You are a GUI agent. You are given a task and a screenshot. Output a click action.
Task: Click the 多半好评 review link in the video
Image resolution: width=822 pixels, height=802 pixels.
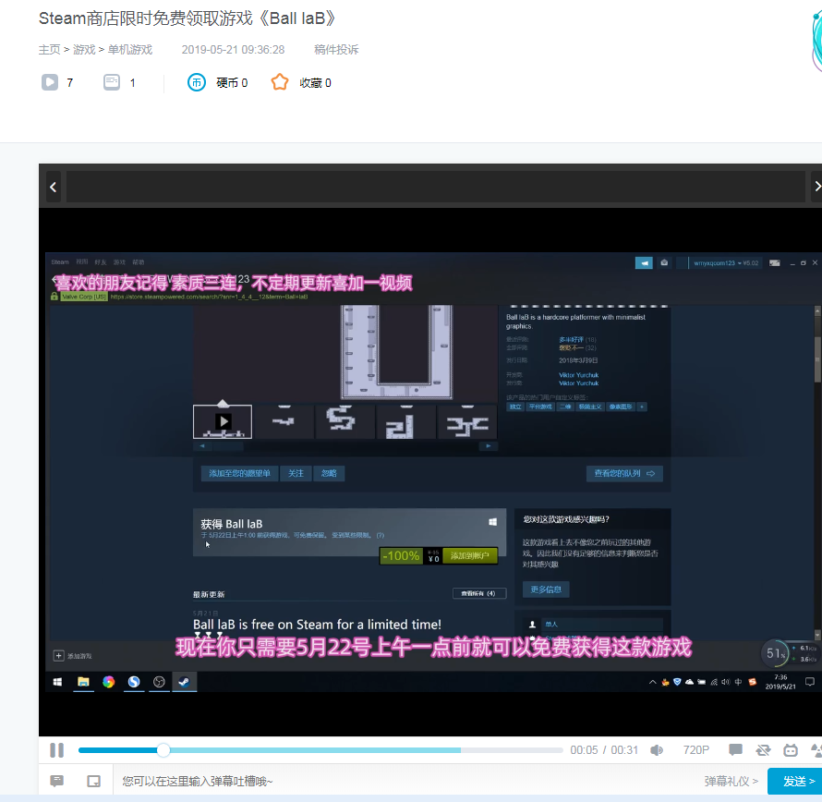(x=571, y=339)
